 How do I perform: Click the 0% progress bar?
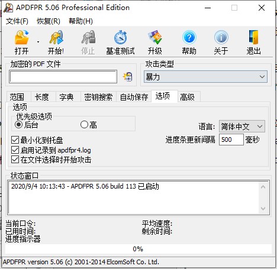[x=138, y=249]
